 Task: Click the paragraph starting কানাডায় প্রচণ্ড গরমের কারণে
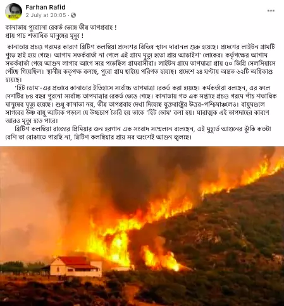point(141,63)
